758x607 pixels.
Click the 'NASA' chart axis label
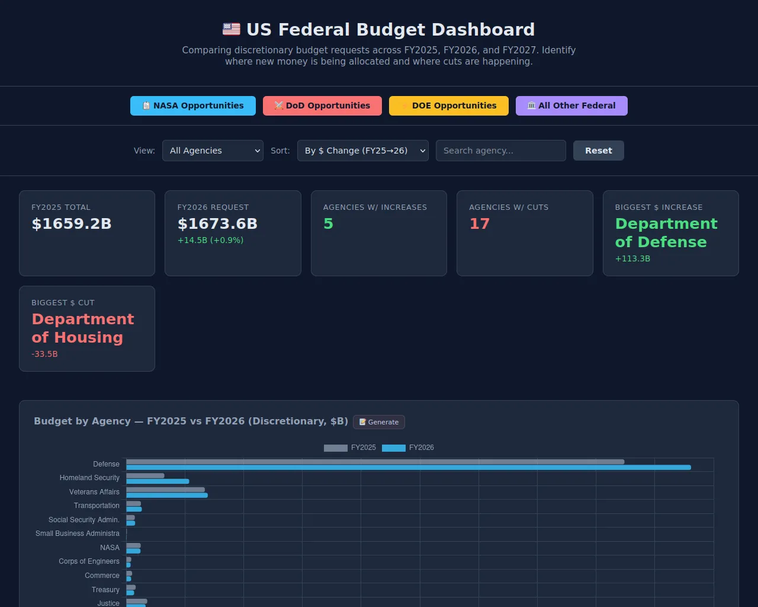tap(110, 548)
